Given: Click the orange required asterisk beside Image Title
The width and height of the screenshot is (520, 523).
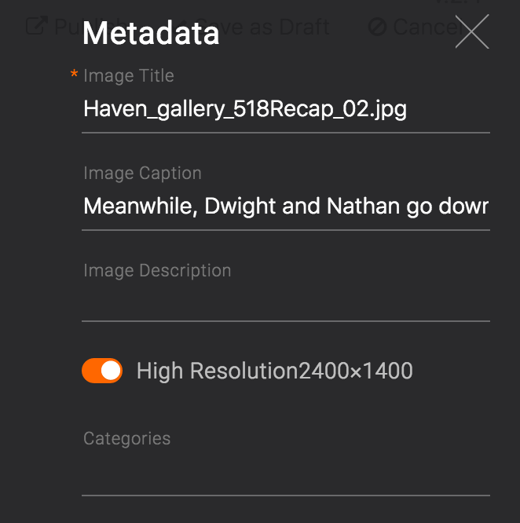Looking at the screenshot, I should coord(74,76).
